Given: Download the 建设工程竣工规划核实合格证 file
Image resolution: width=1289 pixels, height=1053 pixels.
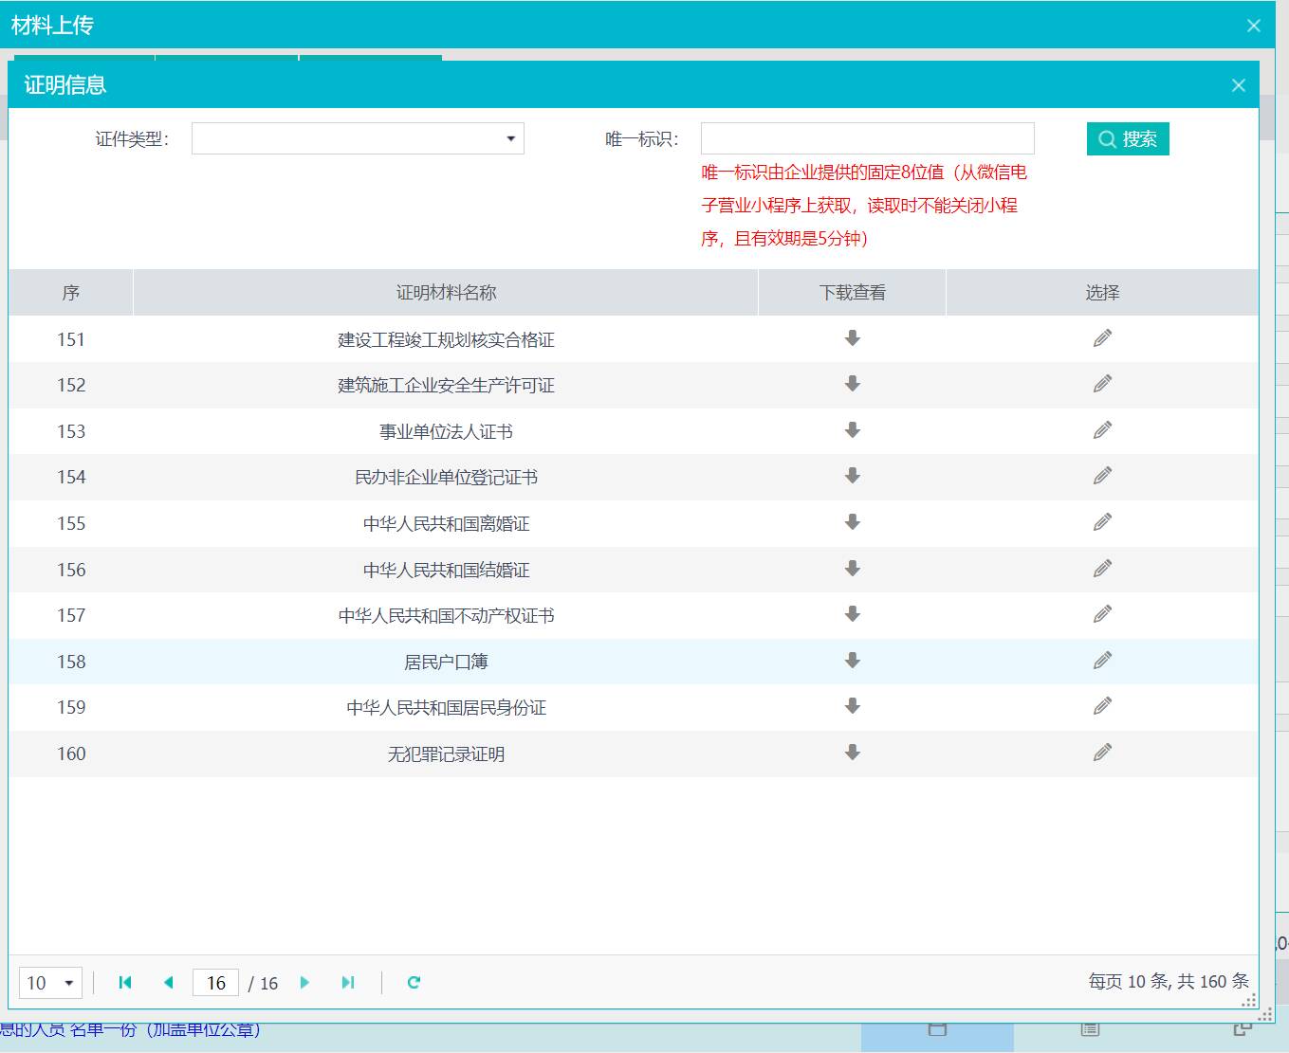Looking at the screenshot, I should coord(853,338).
